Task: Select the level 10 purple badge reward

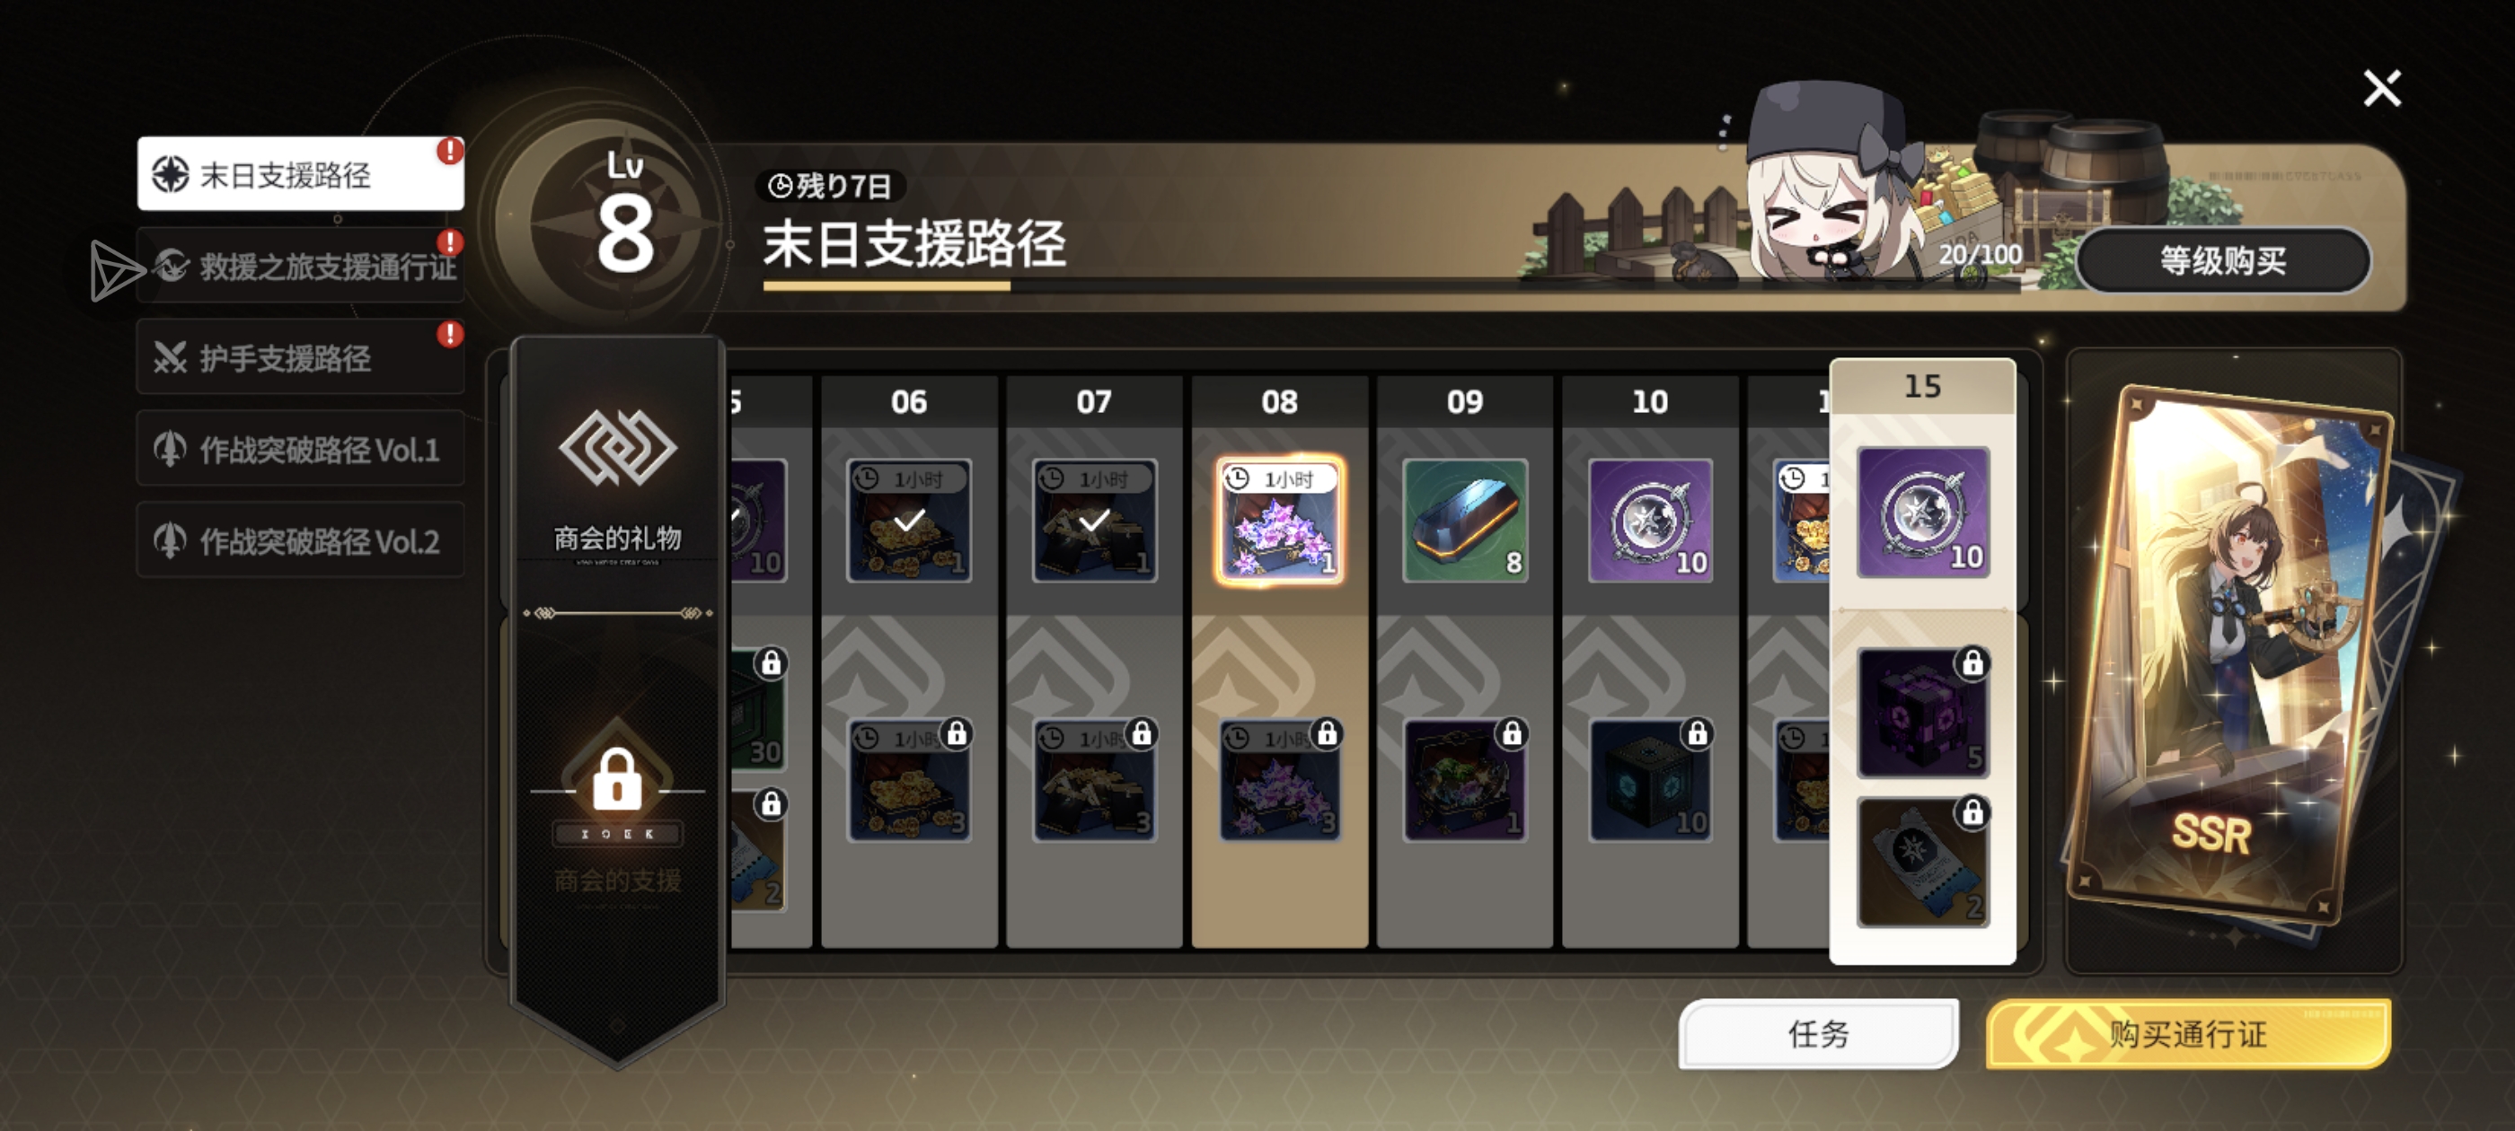Action: (1650, 520)
